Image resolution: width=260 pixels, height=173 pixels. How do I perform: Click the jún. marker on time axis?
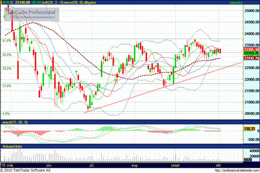[x=49, y=165]
